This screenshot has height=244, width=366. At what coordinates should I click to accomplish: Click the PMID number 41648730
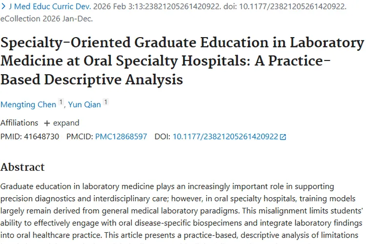coord(41,137)
